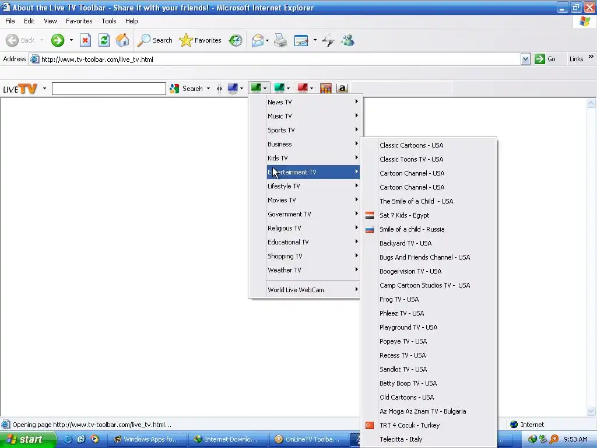Select TRT 4 Cocuk - Turkey channel
This screenshot has width=597, height=448.
point(429,425)
